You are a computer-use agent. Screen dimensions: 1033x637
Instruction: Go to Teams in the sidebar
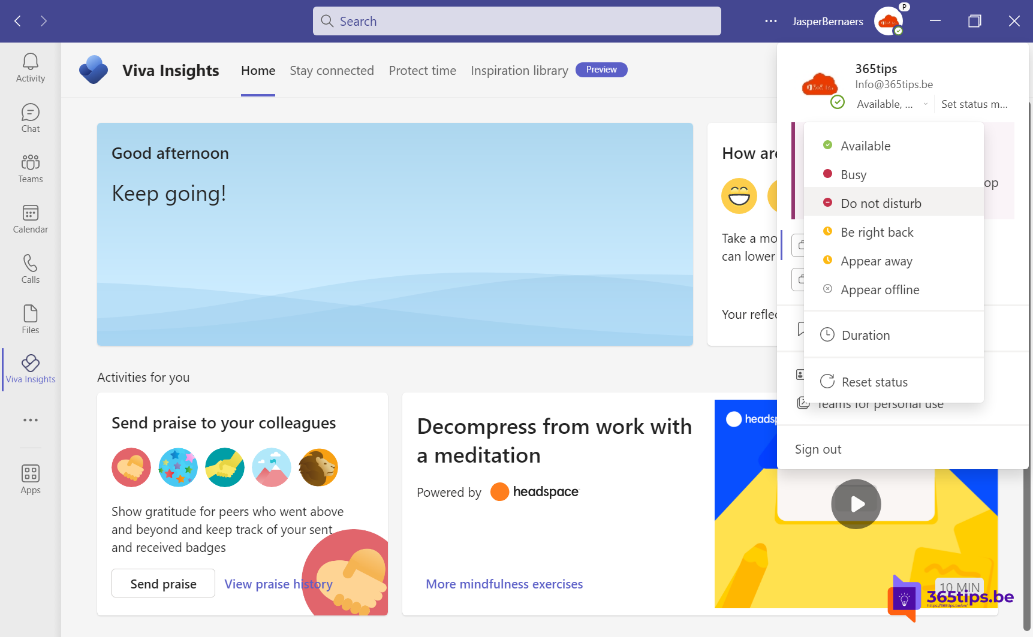[31, 168]
